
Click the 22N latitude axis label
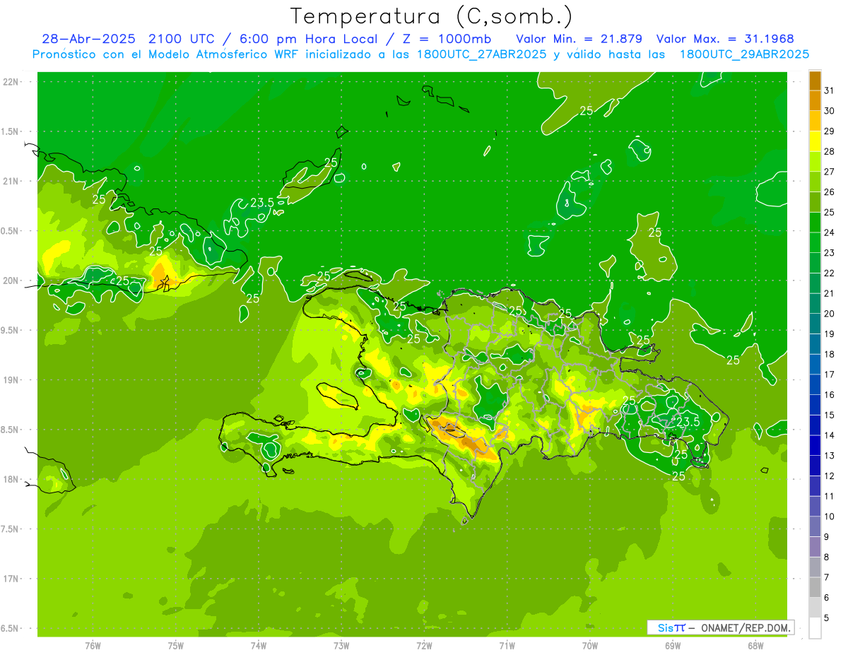[11, 82]
